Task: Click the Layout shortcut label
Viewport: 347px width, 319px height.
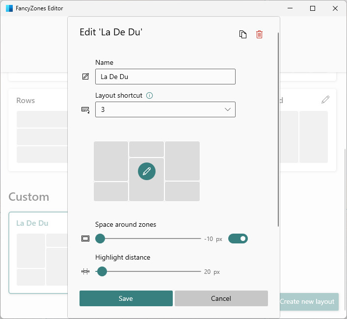Action: [119, 96]
